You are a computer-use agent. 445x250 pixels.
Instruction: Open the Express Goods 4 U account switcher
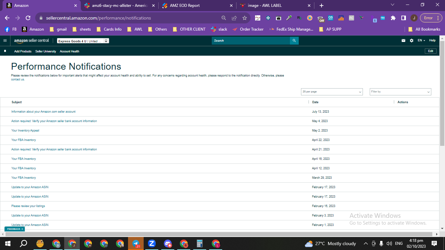tap(83, 41)
